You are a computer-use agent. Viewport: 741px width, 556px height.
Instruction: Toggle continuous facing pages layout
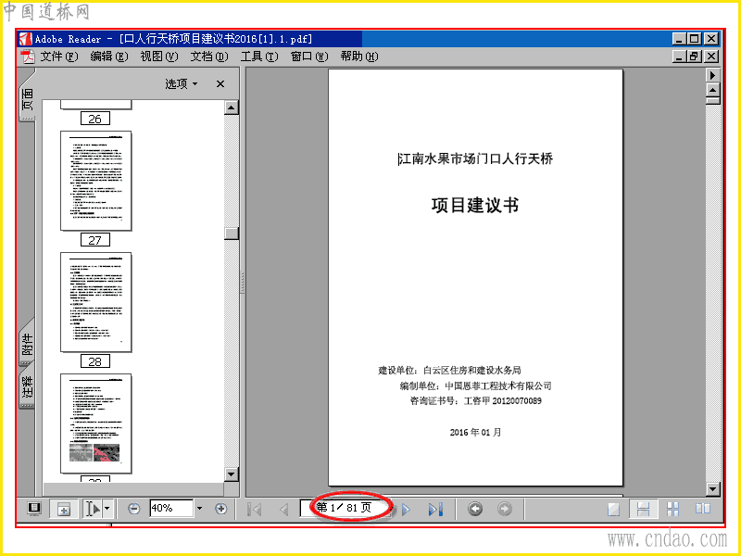pyautogui.click(x=672, y=509)
